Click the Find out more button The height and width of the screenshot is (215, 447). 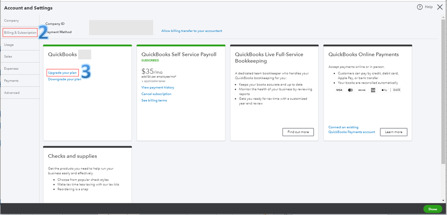[x=298, y=132]
